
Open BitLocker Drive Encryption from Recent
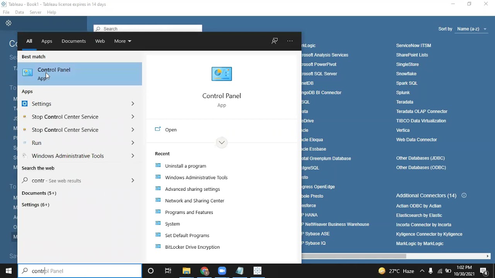192,247
